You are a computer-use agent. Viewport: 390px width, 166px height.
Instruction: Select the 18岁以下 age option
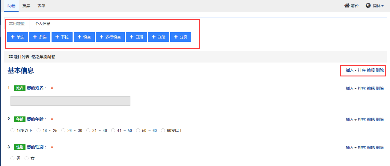click(12, 130)
